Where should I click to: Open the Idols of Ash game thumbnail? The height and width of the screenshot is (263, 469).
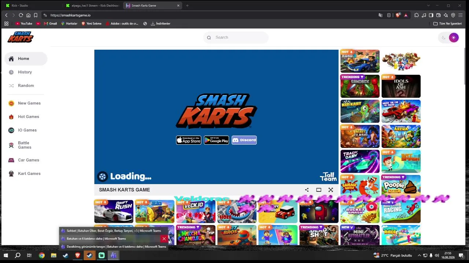pyautogui.click(x=401, y=86)
